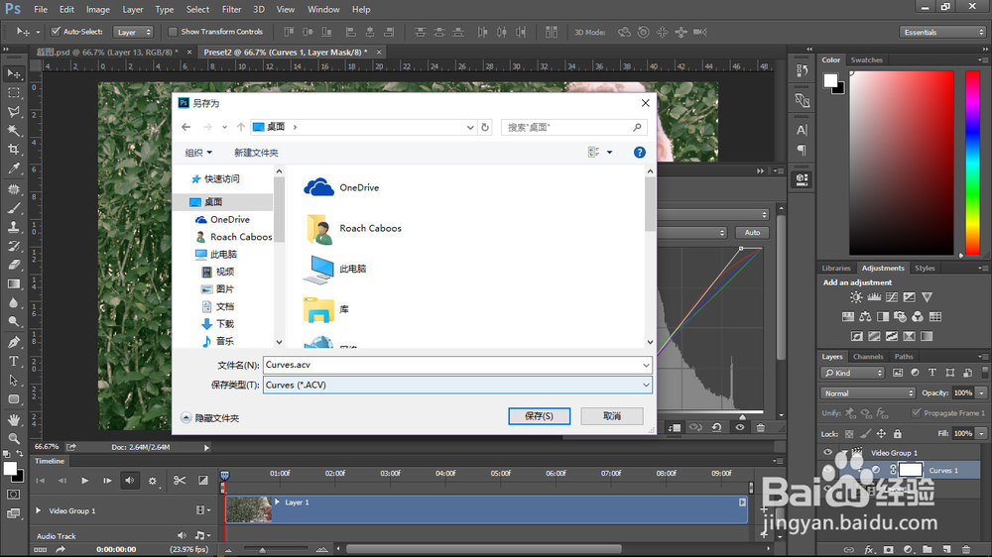992x557 pixels.
Task: Open file name history dropdown
Action: coord(646,365)
